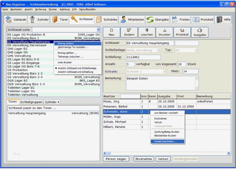This screenshot has width=236, height=169.
Task: Create a new entry with Neu
Action: (112, 32)
